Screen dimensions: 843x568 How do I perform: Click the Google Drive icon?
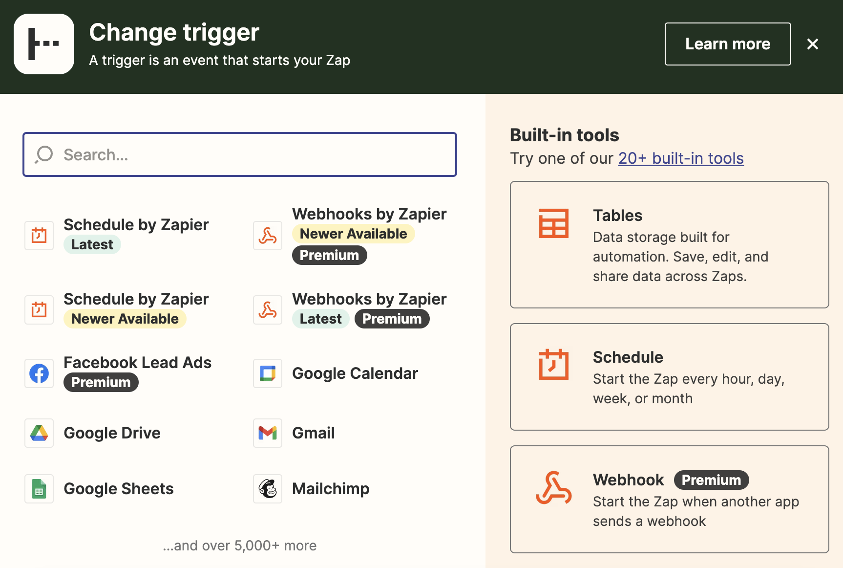tap(39, 433)
